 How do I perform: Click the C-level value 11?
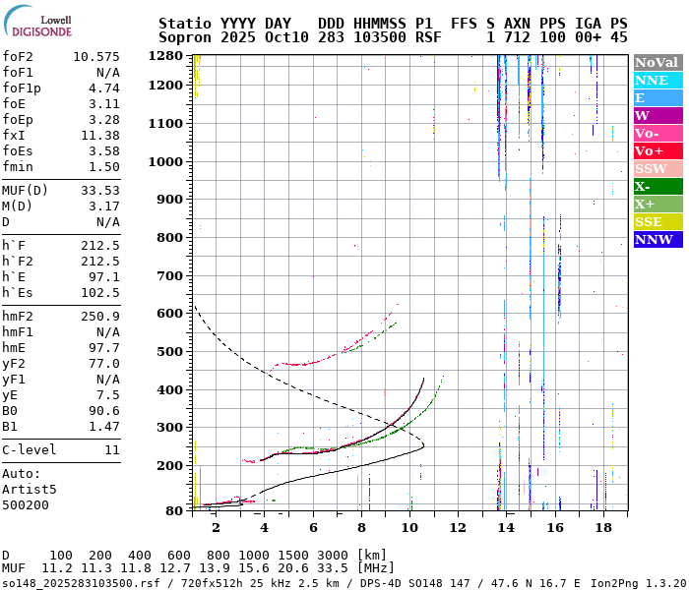click(x=111, y=450)
